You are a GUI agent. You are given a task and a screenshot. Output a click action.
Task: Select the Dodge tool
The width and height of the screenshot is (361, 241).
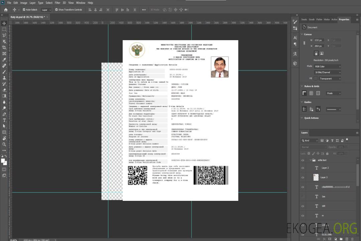pyautogui.click(x=4, y=108)
